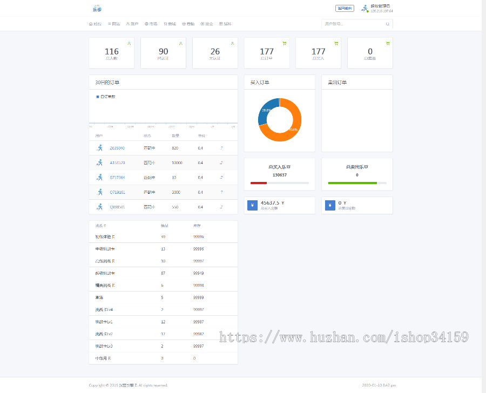Click runner avatar in A153520 row
486x393 pixels.
point(99,162)
